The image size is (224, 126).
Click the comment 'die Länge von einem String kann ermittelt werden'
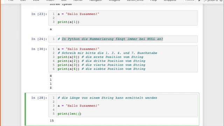point(107,98)
